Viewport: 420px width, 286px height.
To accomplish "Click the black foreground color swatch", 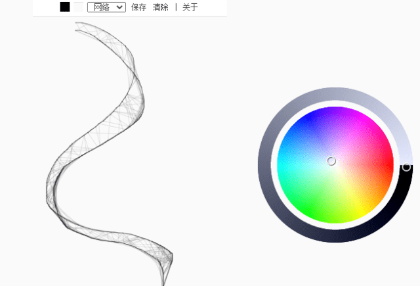I will click(65, 7).
